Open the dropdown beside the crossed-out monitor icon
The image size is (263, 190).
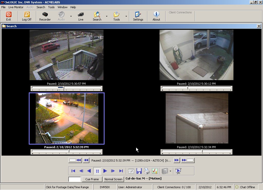(171, 171)
